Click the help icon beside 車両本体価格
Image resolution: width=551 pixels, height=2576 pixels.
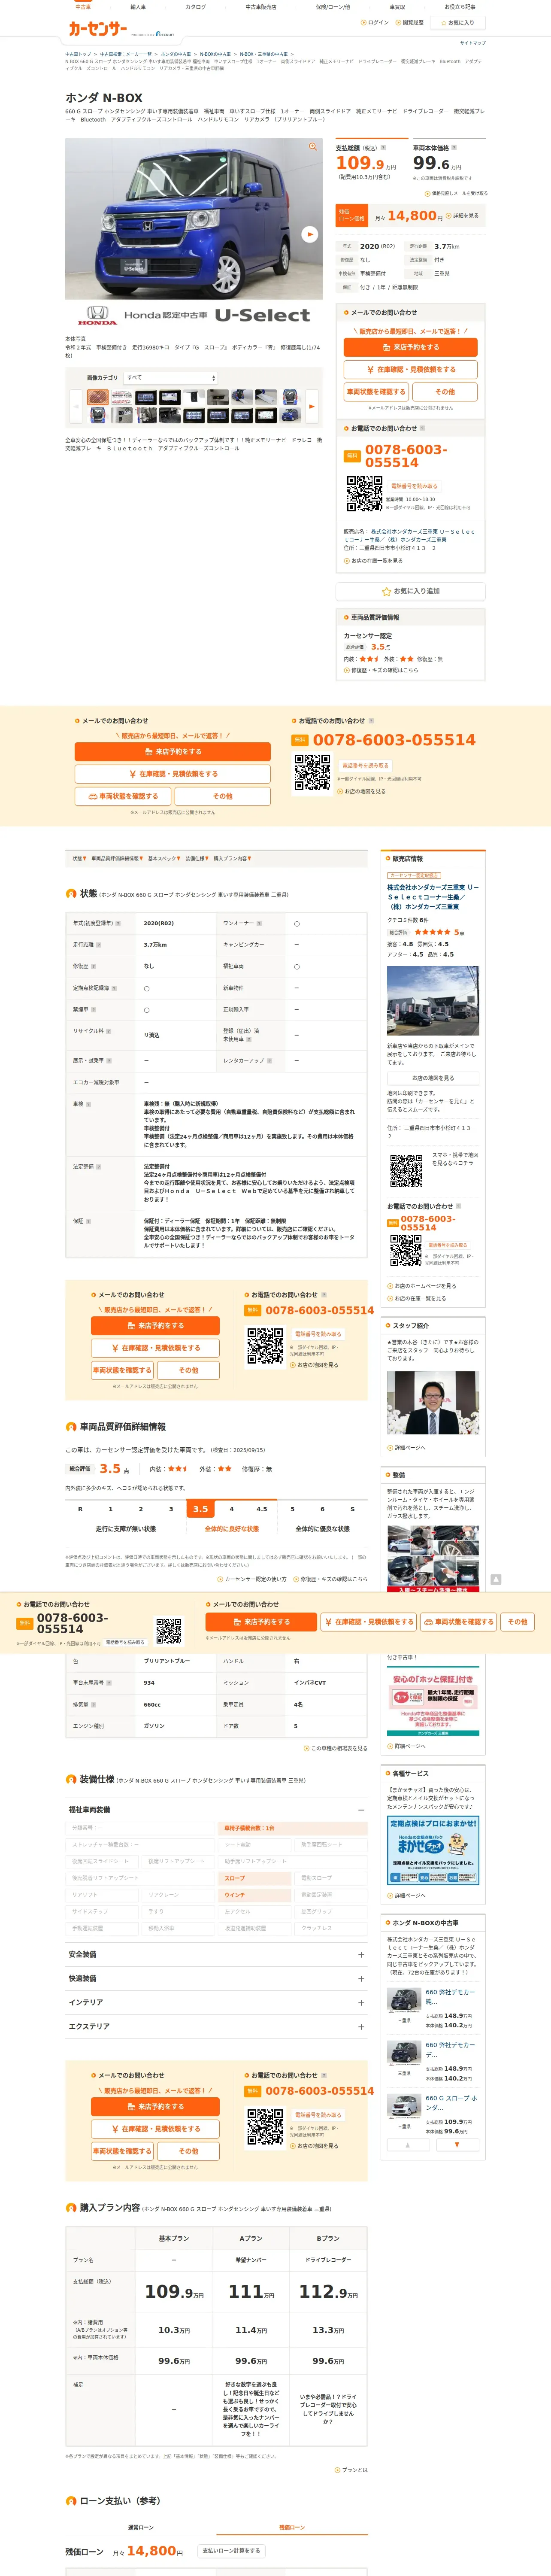pyautogui.click(x=454, y=148)
